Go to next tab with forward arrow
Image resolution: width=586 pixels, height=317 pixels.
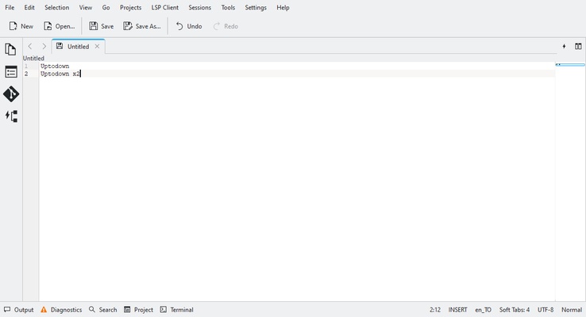44,46
